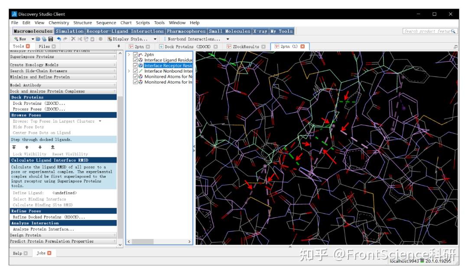Expand the Design Protein section
Screen dimensions: 468x274
tap(63, 235)
